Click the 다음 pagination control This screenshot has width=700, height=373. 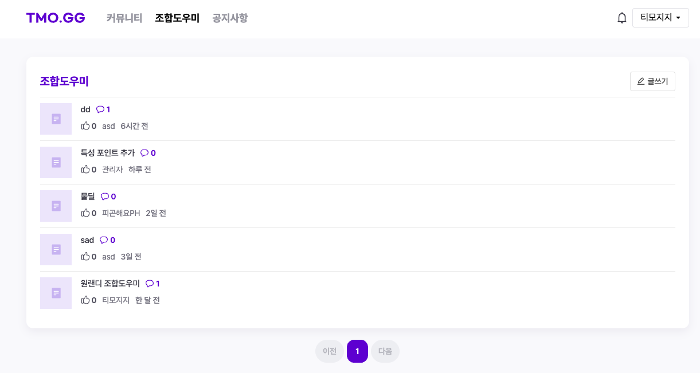tap(385, 351)
